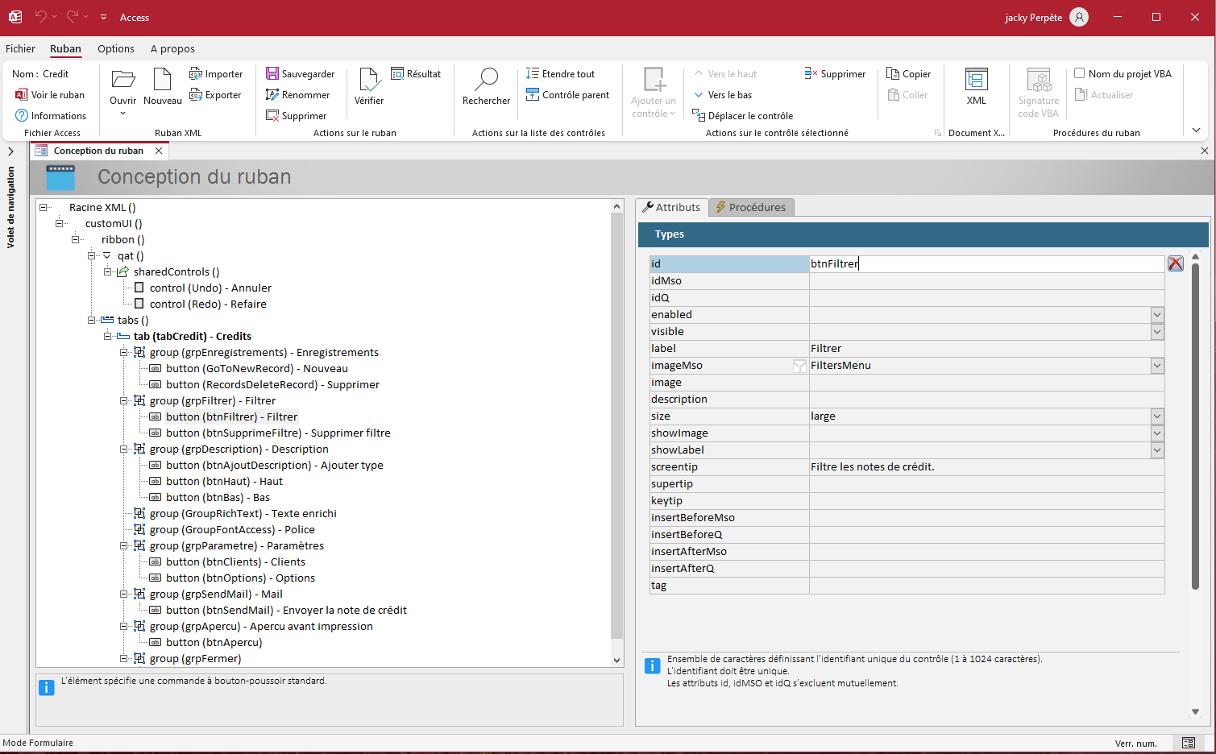Open the size attribute dropdown
This screenshot has width=1216, height=754.
point(1157,416)
